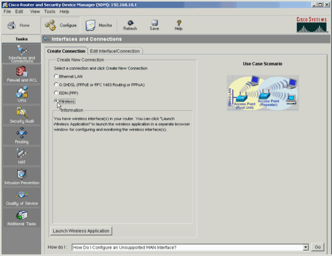Switch to Edit Interface/Connection tab

tap(115, 51)
